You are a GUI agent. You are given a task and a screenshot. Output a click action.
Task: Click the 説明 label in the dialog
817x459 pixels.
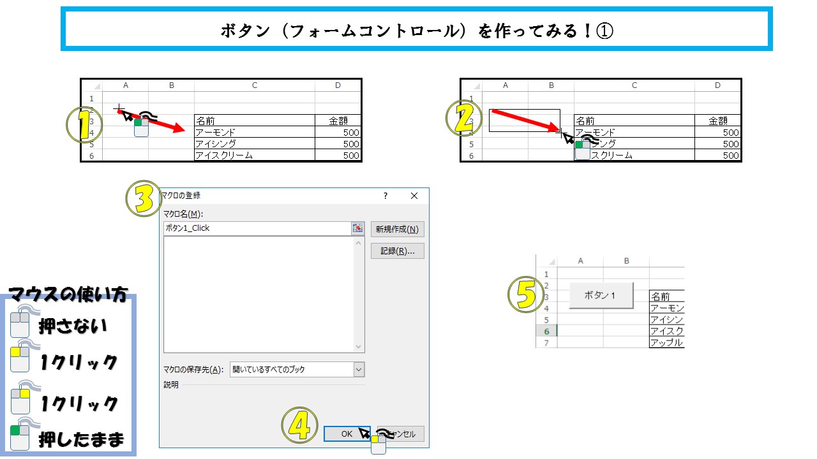click(171, 385)
